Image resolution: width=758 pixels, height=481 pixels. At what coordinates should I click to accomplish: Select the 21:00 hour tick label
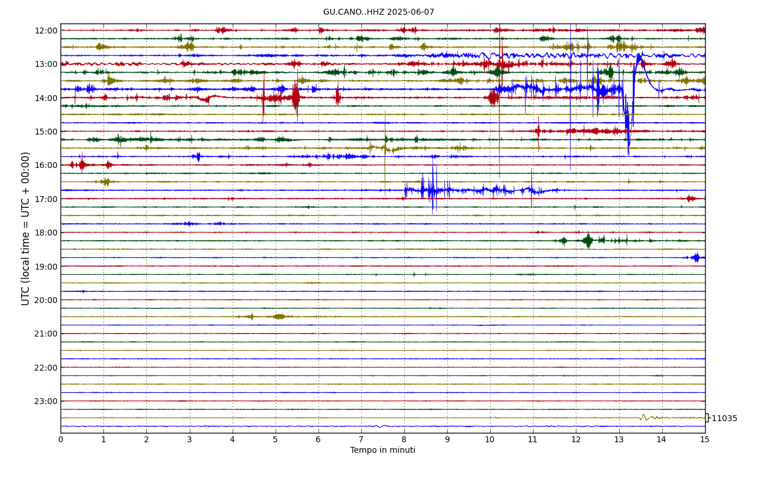click(46, 334)
